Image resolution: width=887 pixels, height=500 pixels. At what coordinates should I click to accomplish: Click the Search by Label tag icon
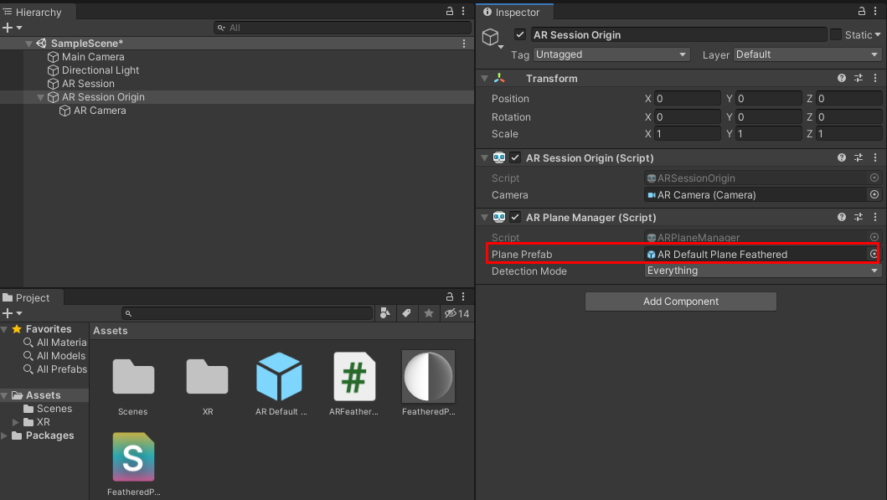pos(406,313)
